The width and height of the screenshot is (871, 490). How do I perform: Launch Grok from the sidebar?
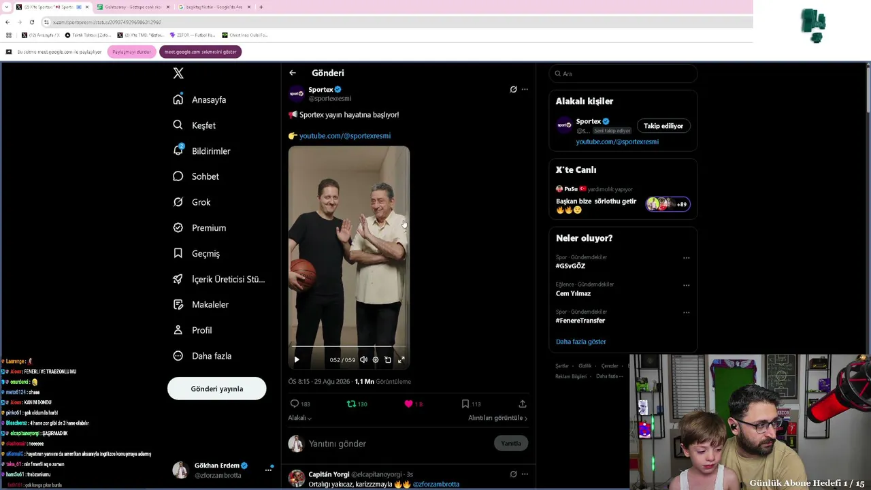192,202
